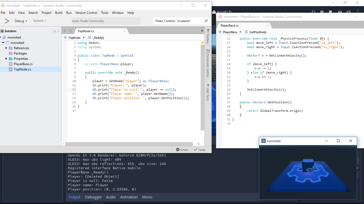Image resolution: width=364 pixels, height=204 pixels.
Task: Close the TopNode.cs editor tab
Action: [124, 31]
